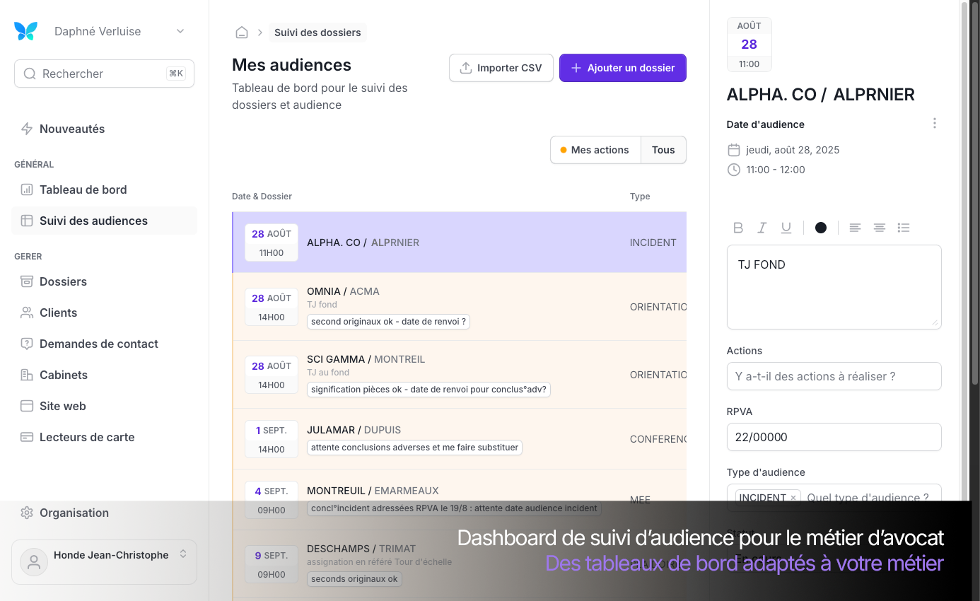This screenshot has width=980, height=601.
Task: Click the Rechercher search field
Action: point(104,74)
